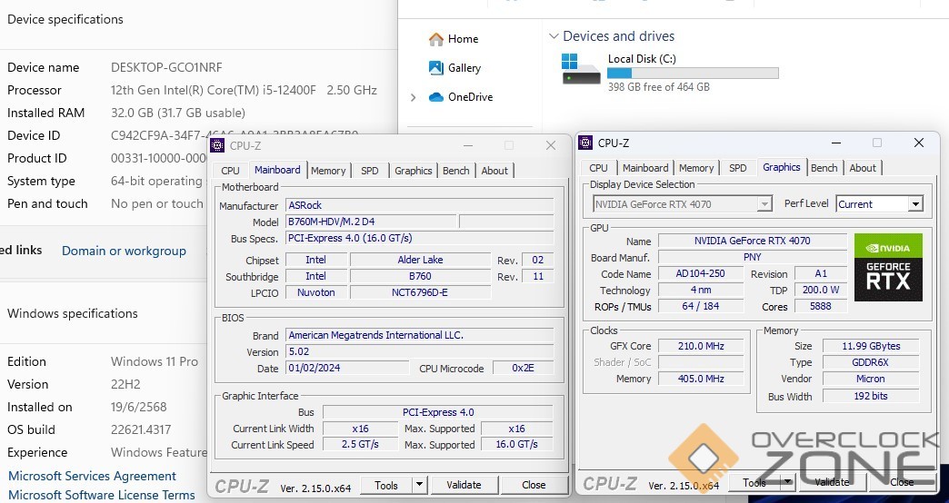Open the Display Device Selection dropdown

(x=764, y=204)
